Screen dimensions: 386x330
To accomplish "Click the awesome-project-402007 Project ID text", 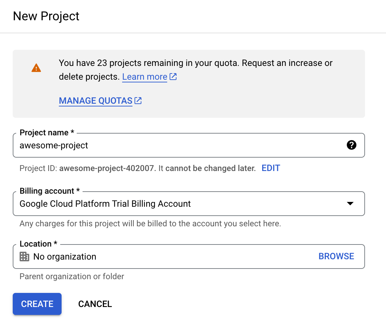I will pos(107,168).
